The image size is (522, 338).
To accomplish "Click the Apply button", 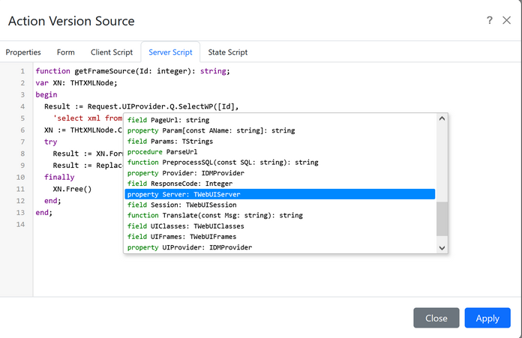I will pyautogui.click(x=487, y=318).
